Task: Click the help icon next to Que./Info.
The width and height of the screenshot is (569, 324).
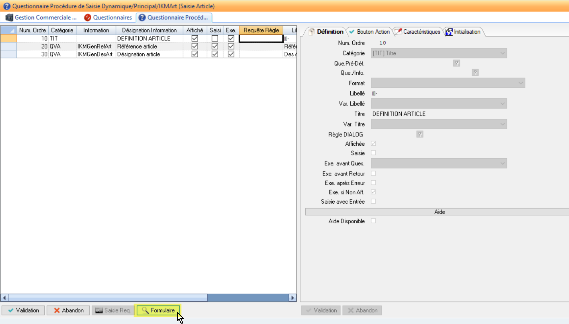Action: [x=475, y=72]
